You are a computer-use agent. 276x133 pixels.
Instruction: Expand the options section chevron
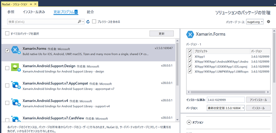tap(189, 122)
